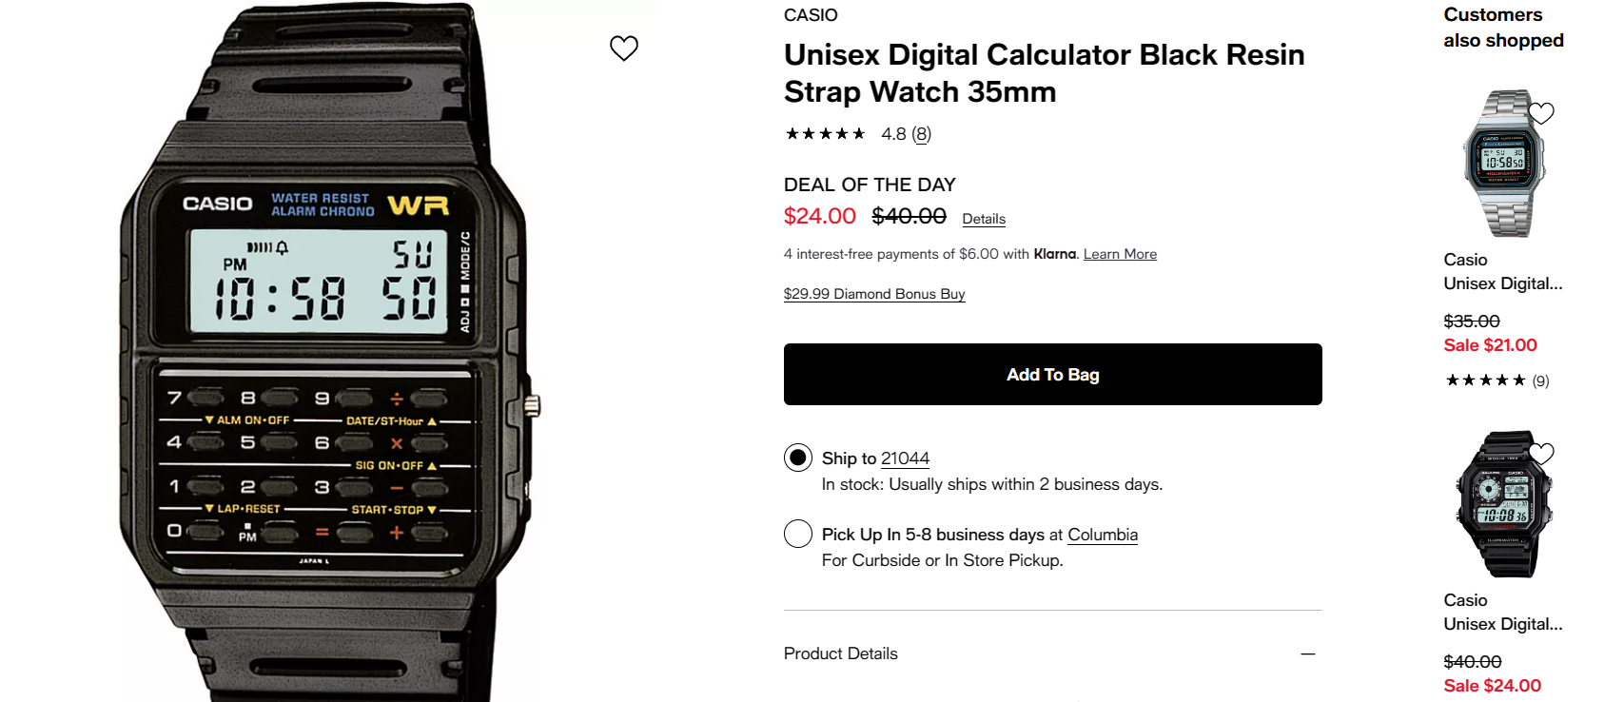Click the CASIO brand name link
This screenshot has width=1604, height=702.
[x=811, y=15]
